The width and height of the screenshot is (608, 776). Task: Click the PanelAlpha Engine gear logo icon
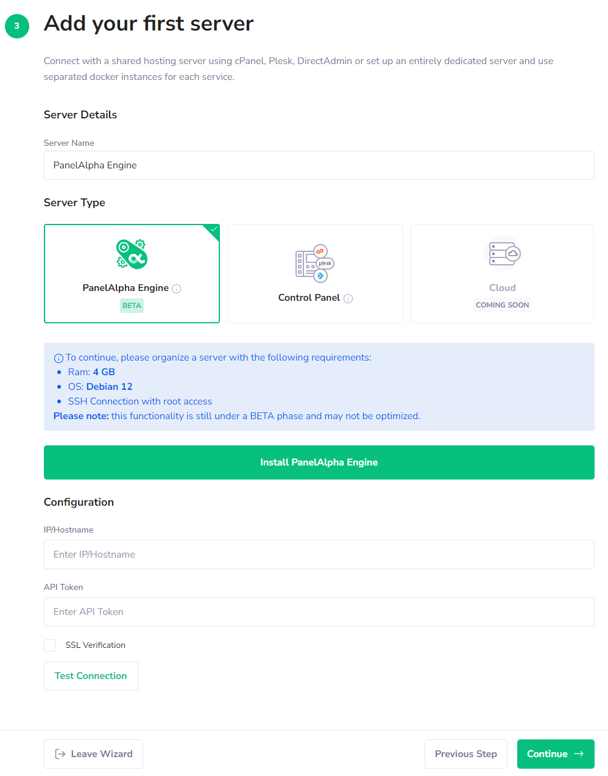pyautogui.click(x=132, y=254)
